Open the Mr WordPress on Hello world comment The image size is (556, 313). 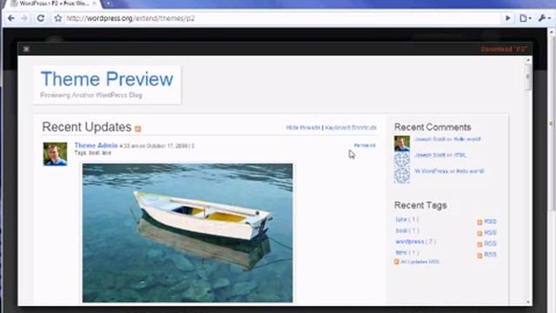point(449,171)
